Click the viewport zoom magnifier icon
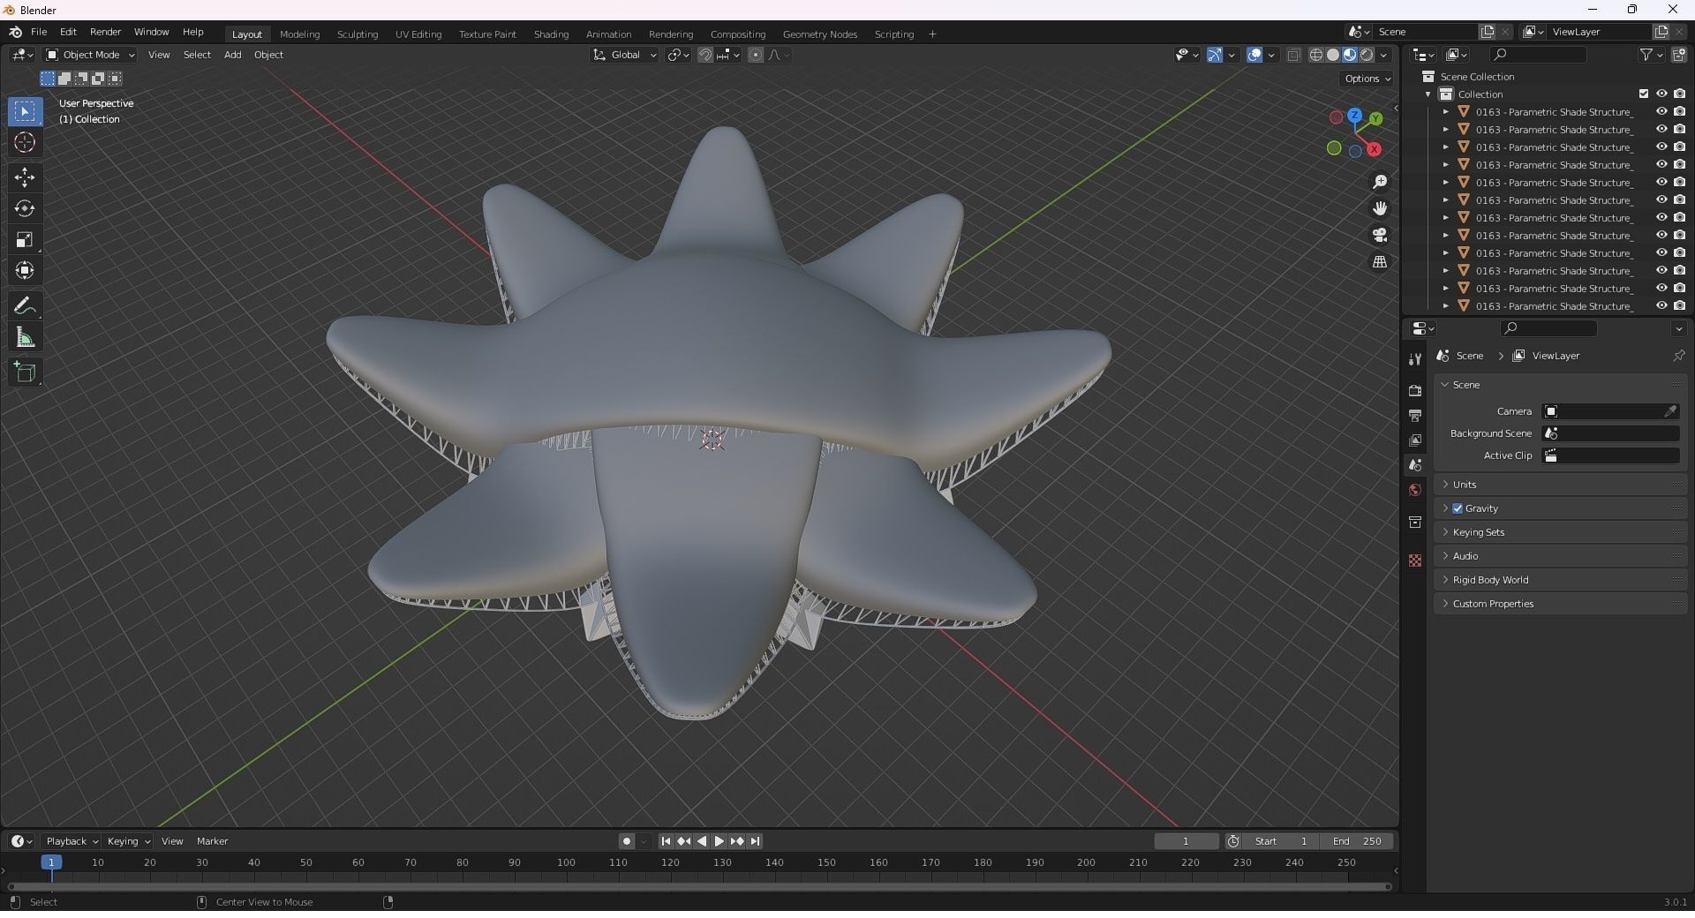This screenshot has width=1695, height=918. [x=1380, y=182]
